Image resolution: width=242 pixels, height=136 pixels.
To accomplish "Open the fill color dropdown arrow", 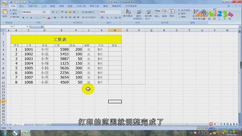I will pyautogui.click(x=46, y=18).
